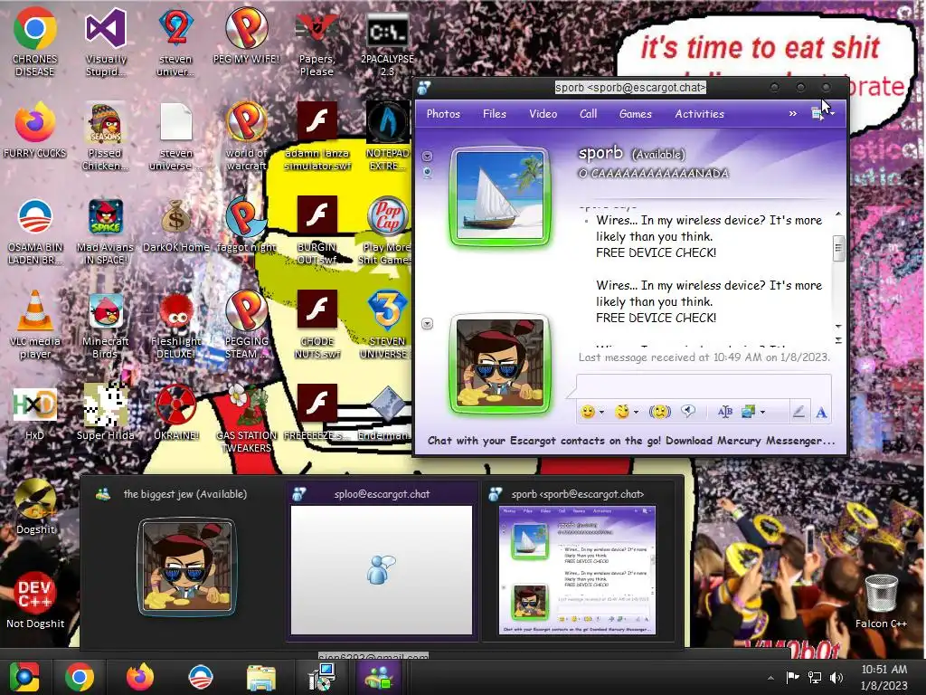
Task: Show hidden tray icons arrow
Action: (x=770, y=678)
